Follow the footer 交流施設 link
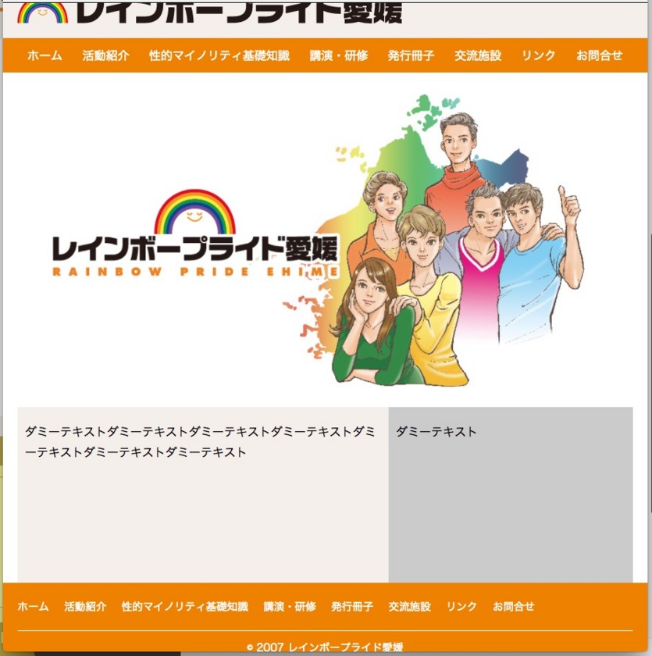Viewport: 652px width, 656px height. (409, 606)
